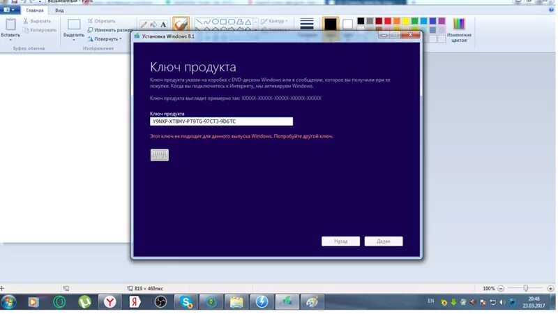The width and height of the screenshot is (558, 314).
Task: Click Resize (Изменить размер) in Paint
Action: click(x=110, y=30)
